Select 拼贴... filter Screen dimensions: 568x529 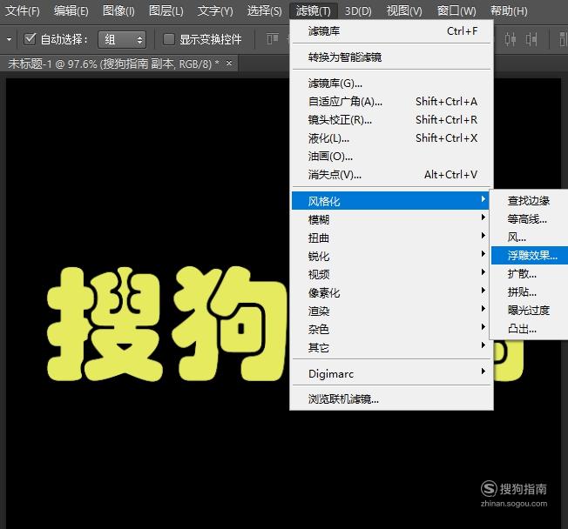(530, 292)
